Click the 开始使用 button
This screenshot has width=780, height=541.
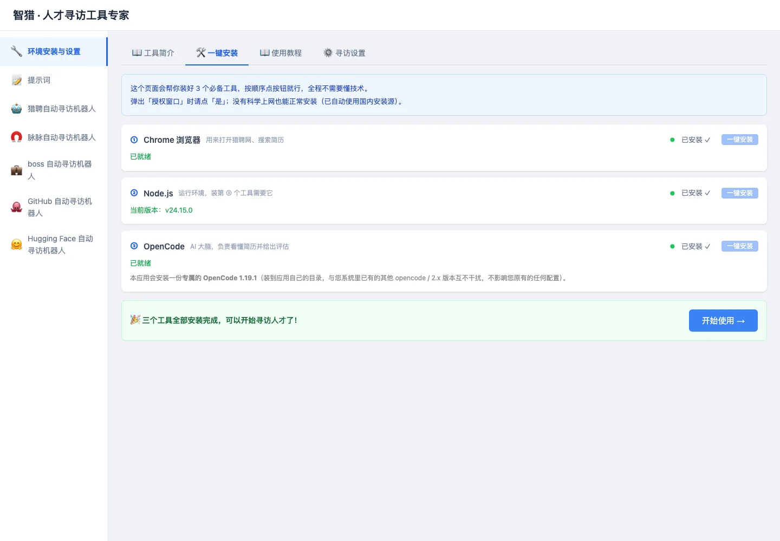coord(723,321)
